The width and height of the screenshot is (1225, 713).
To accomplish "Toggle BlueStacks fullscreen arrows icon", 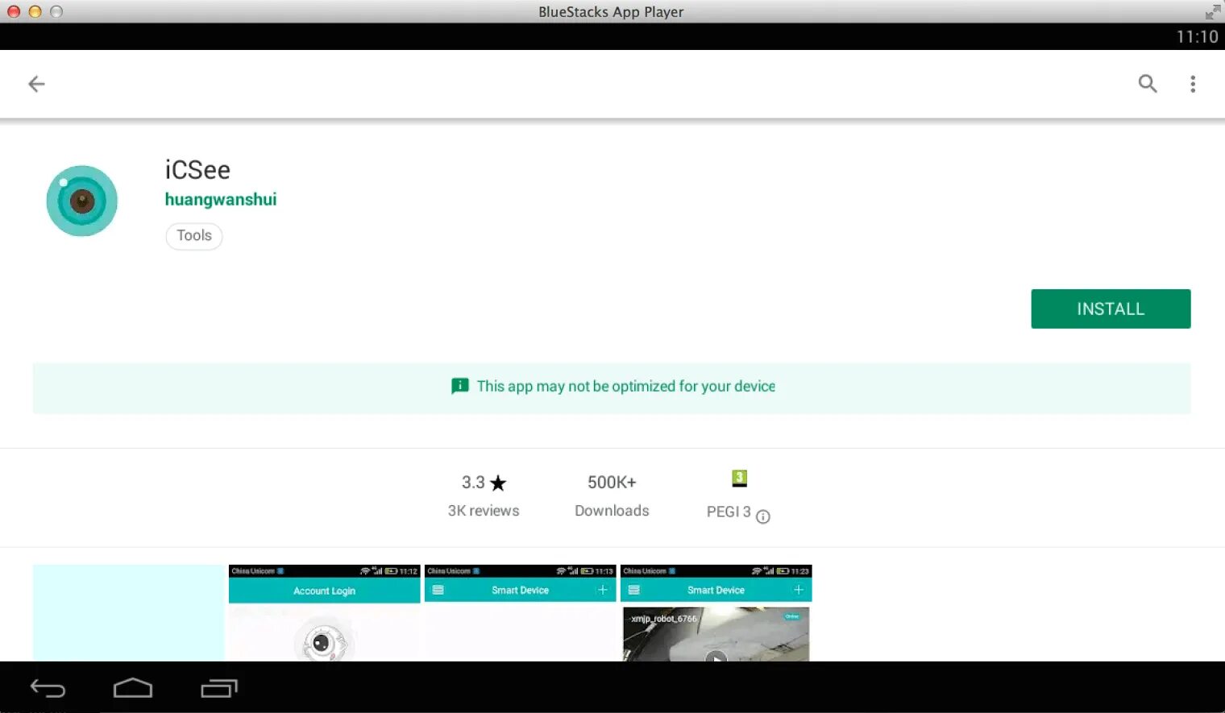I will point(1212,11).
